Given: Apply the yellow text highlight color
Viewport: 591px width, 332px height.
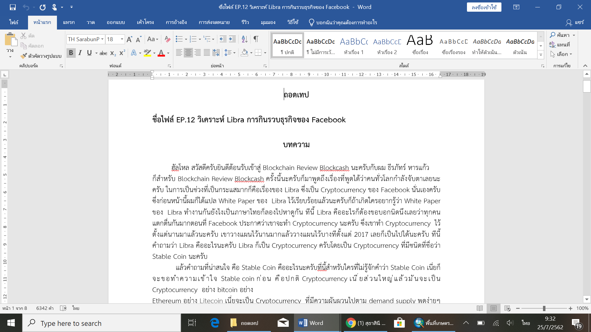Looking at the screenshot, I should coord(147,53).
